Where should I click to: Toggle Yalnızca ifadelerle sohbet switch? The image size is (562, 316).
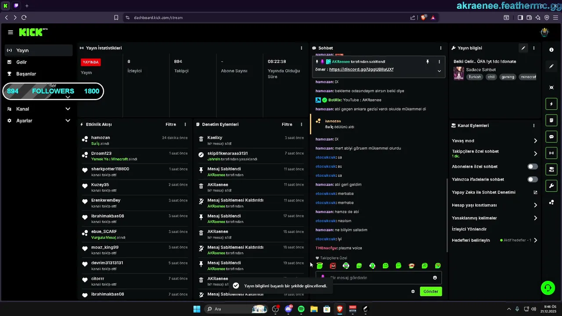pos(532,179)
